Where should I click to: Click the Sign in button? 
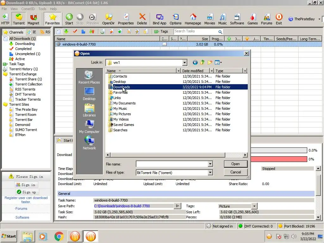pos(26,185)
